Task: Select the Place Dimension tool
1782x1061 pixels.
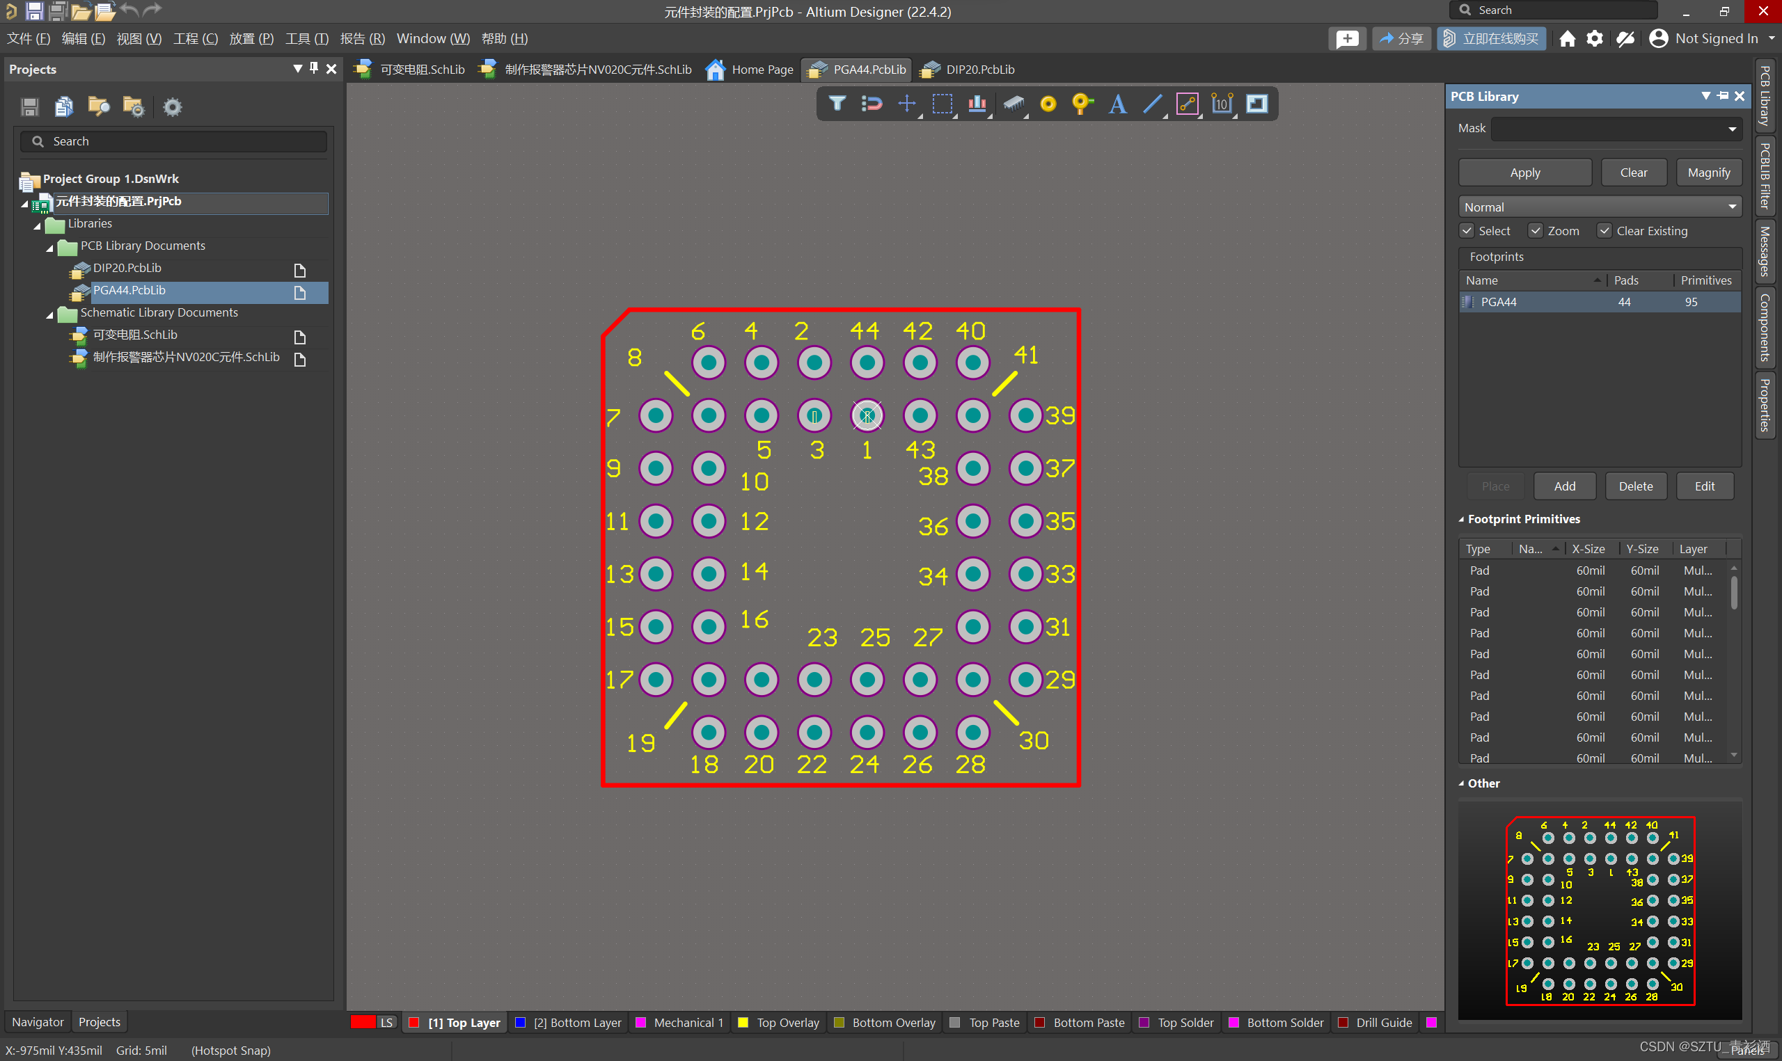Action: [1222, 104]
